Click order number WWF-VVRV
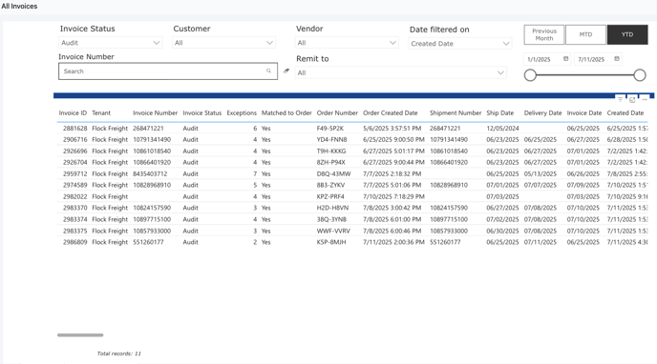This screenshot has height=364, width=657. point(333,231)
